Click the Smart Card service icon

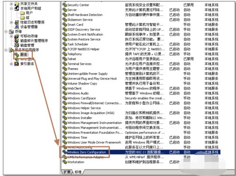pyautogui.click(x=64, y=24)
